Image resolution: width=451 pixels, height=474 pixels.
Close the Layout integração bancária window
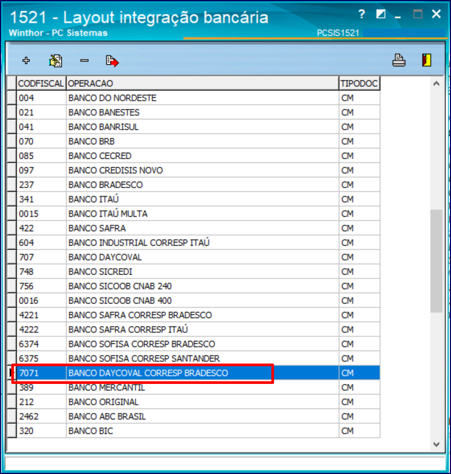(436, 14)
